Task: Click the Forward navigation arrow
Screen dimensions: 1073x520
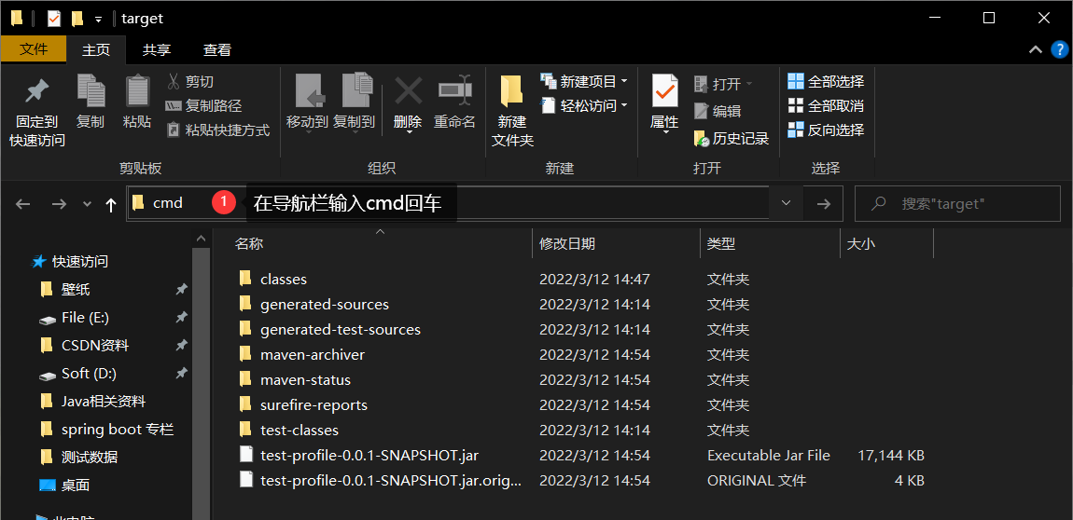Action: click(x=60, y=204)
